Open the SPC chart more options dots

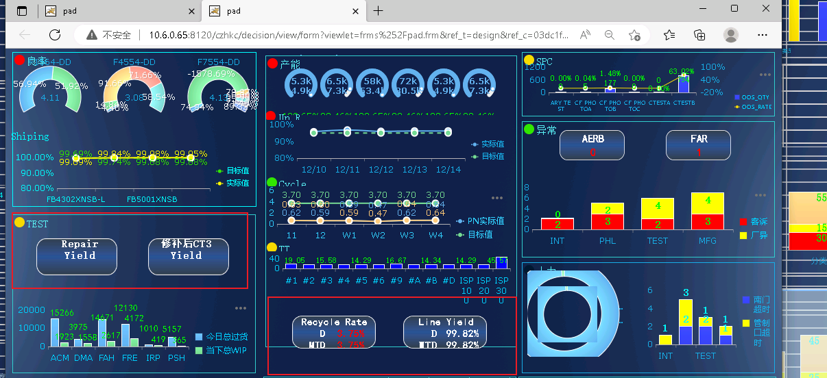[x=765, y=75]
